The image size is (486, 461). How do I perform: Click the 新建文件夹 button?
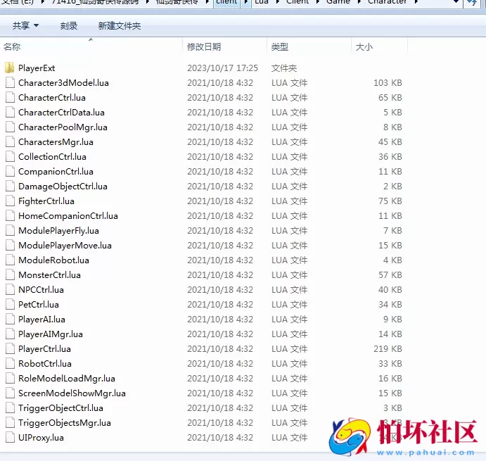coord(120,26)
